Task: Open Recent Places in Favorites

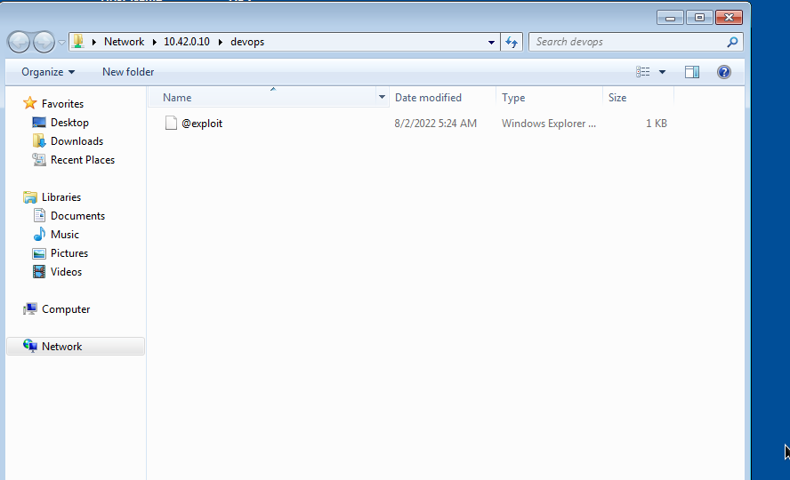Action: (83, 159)
